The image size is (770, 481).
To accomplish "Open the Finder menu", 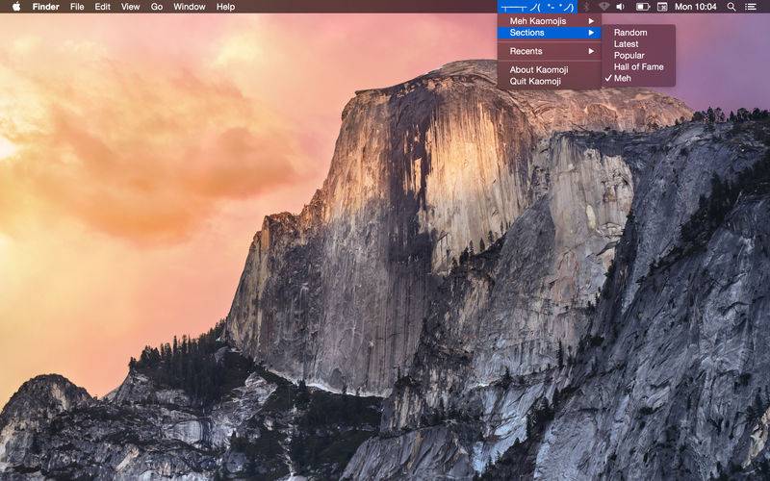I will (45, 7).
